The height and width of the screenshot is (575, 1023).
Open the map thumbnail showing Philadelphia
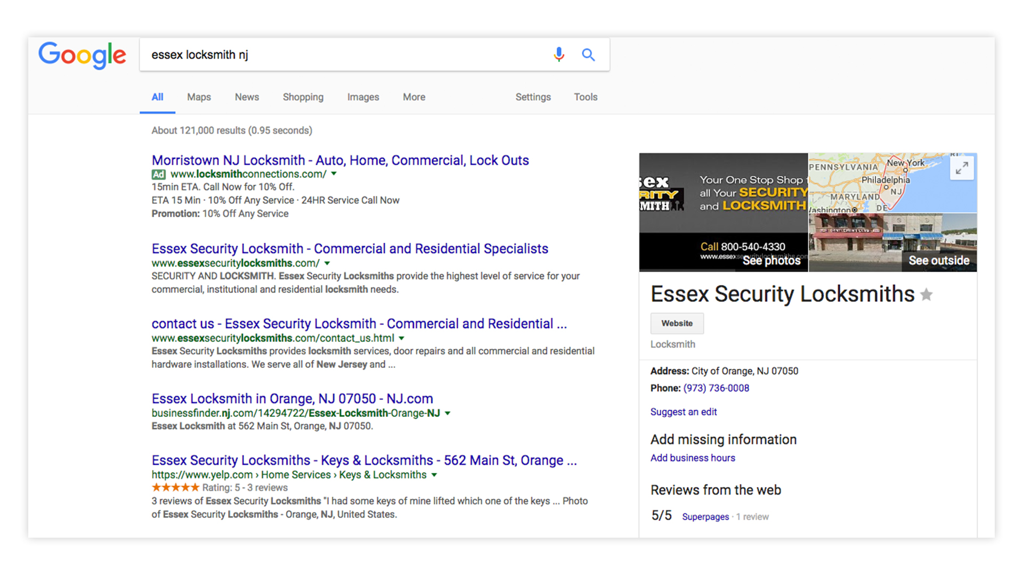click(893, 183)
